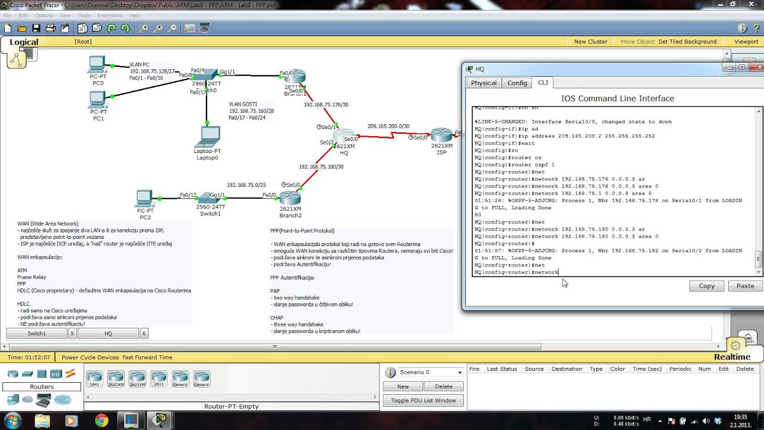Pick the 2620XM router model
The image size is (764, 430).
[116, 379]
